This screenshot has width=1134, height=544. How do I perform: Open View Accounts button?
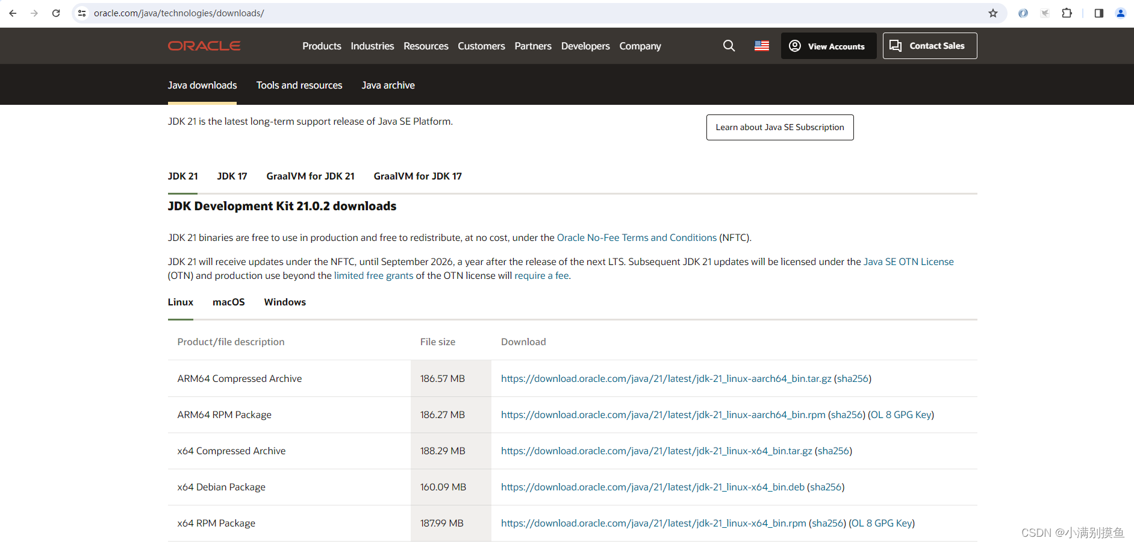coord(829,46)
